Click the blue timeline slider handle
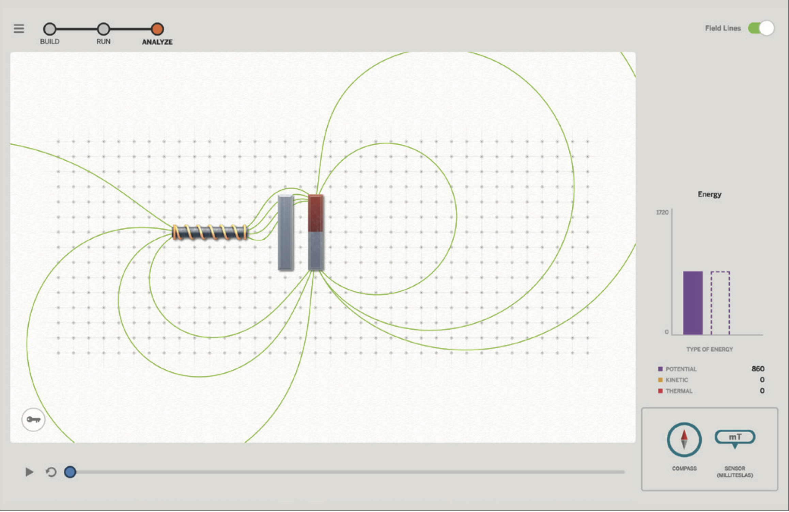This screenshot has height=512, width=789. click(x=70, y=472)
